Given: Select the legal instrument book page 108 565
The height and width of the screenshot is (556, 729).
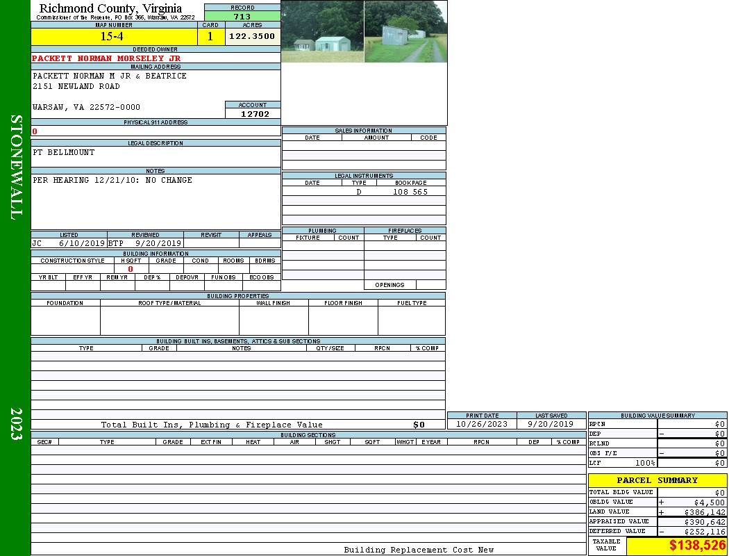Looking at the screenshot, I should click(410, 192).
